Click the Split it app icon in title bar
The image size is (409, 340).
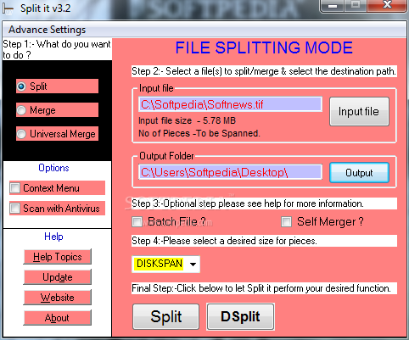[8, 8]
